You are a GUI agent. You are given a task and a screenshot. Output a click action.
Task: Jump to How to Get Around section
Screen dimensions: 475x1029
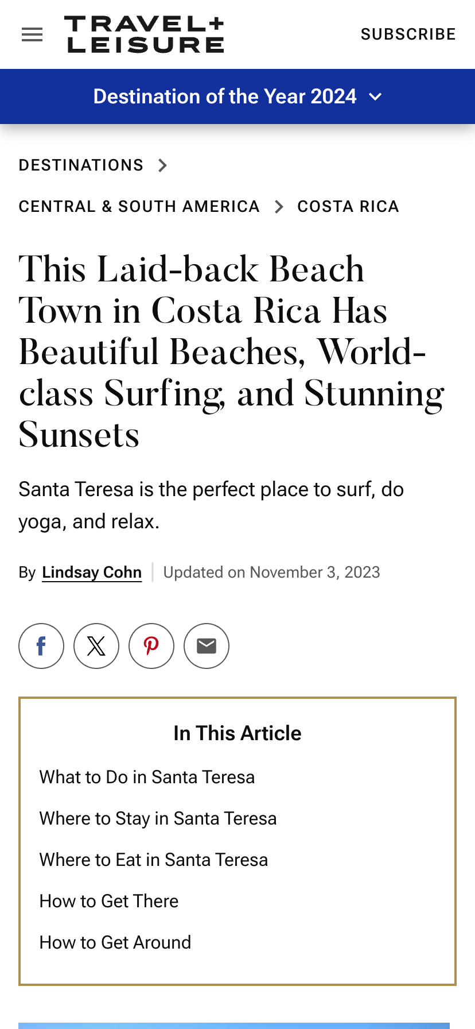pos(115,942)
